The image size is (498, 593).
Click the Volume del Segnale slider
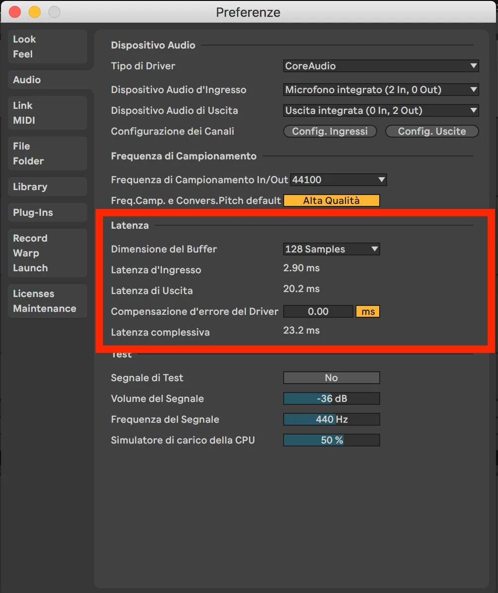(332, 398)
